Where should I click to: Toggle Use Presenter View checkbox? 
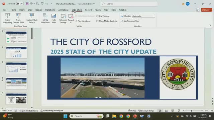[122, 21]
